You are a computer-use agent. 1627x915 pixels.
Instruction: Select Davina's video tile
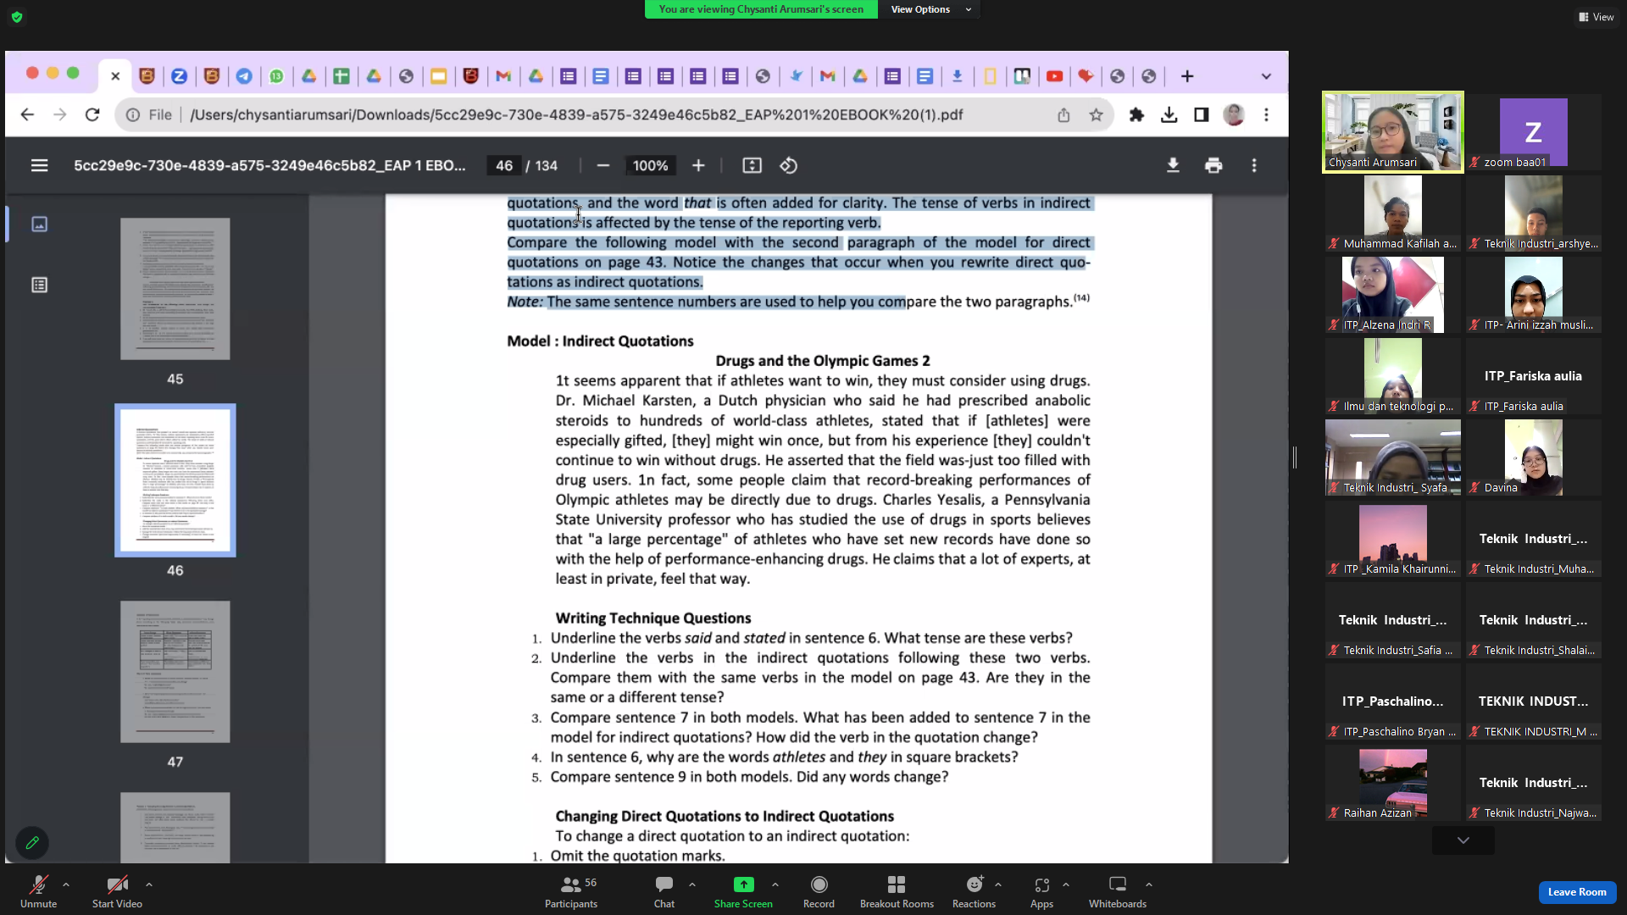tap(1533, 457)
